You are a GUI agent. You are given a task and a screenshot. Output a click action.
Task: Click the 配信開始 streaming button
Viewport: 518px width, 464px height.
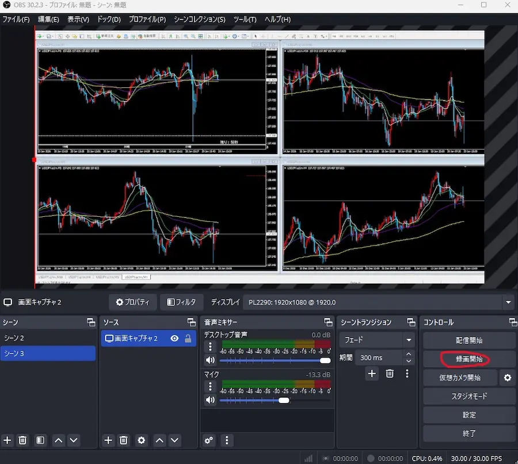(469, 340)
